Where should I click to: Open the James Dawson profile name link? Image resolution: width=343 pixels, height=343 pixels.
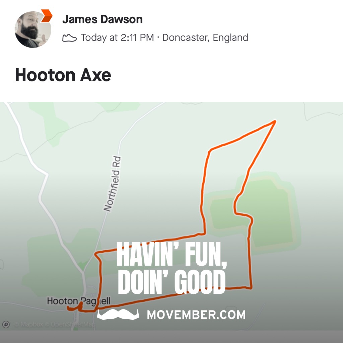coord(102,19)
